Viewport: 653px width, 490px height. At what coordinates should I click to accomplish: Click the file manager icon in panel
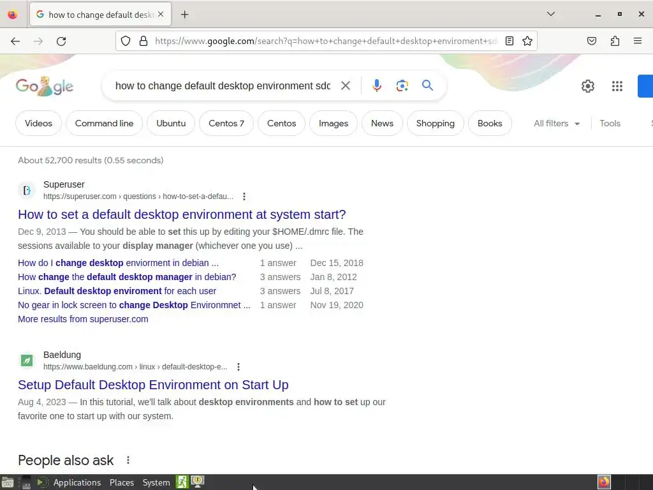7,482
